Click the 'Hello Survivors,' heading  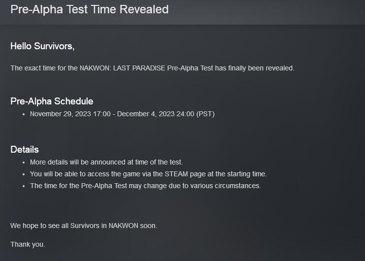42,46
